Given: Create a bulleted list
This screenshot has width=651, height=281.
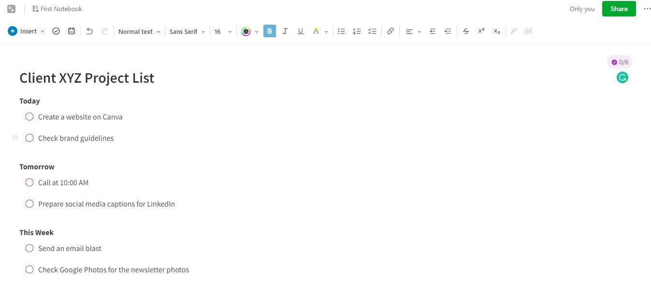Looking at the screenshot, I should click(x=341, y=31).
